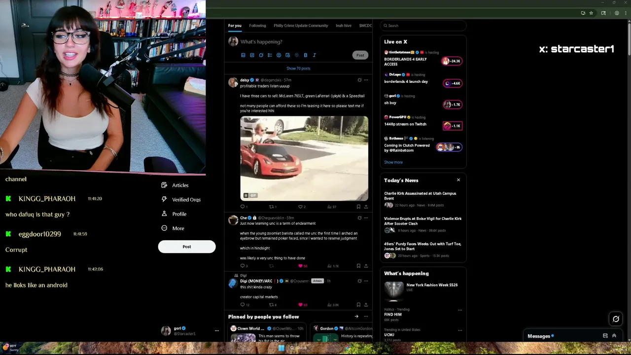View stats of Digi's post showing 3.8K
This screenshot has width=631, height=355.
(x=333, y=305)
